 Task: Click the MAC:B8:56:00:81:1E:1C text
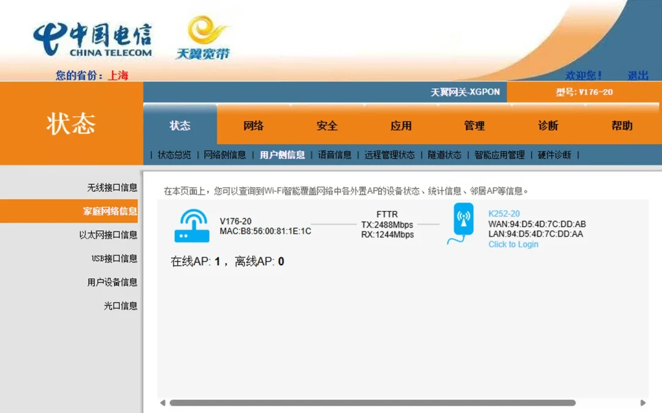tap(265, 231)
